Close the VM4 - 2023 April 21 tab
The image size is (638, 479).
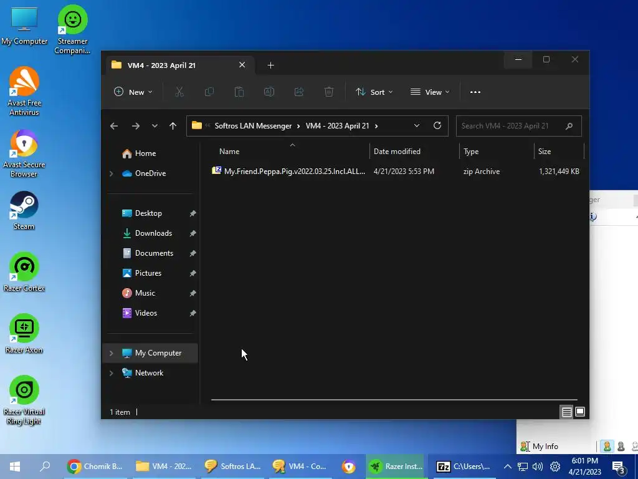(x=242, y=65)
